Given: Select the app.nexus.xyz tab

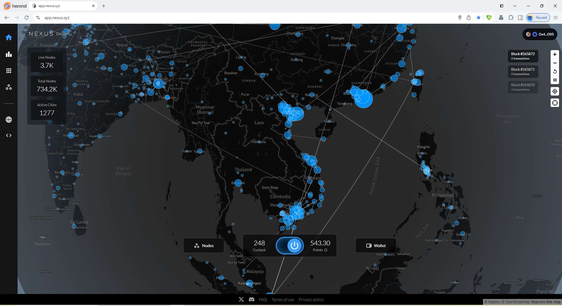Looking at the screenshot, I should point(63,6).
